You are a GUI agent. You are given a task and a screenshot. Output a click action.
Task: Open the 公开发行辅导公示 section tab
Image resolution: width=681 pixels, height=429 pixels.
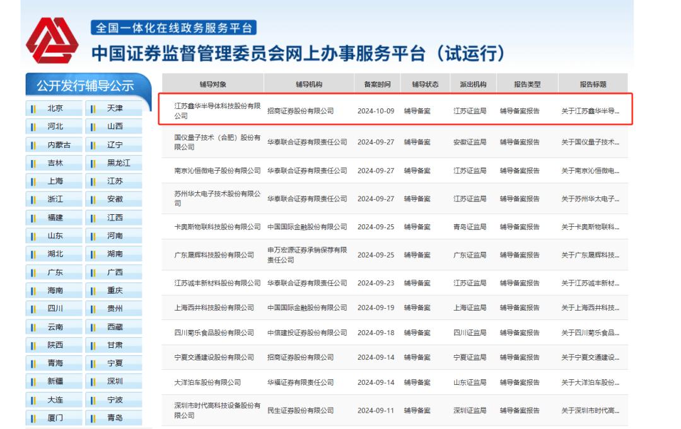[x=85, y=86]
